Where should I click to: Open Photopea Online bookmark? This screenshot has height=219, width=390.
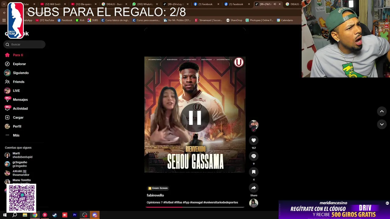[x=259, y=20]
